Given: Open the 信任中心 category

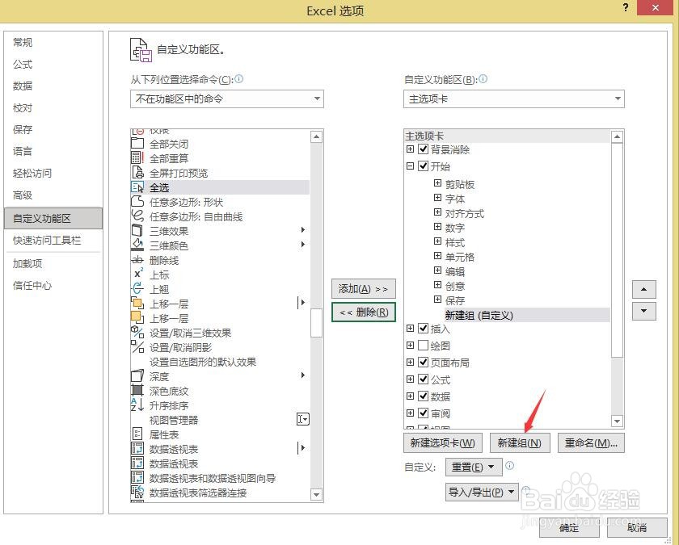Looking at the screenshot, I should pyautogui.click(x=32, y=285).
